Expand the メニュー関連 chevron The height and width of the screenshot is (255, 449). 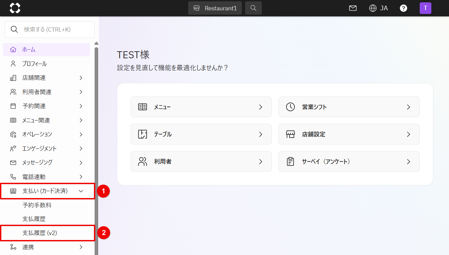[x=81, y=120]
